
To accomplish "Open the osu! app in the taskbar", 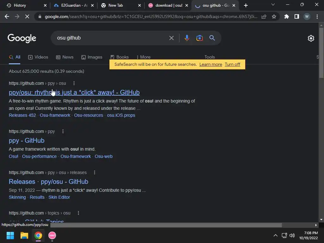I will 52,235.
